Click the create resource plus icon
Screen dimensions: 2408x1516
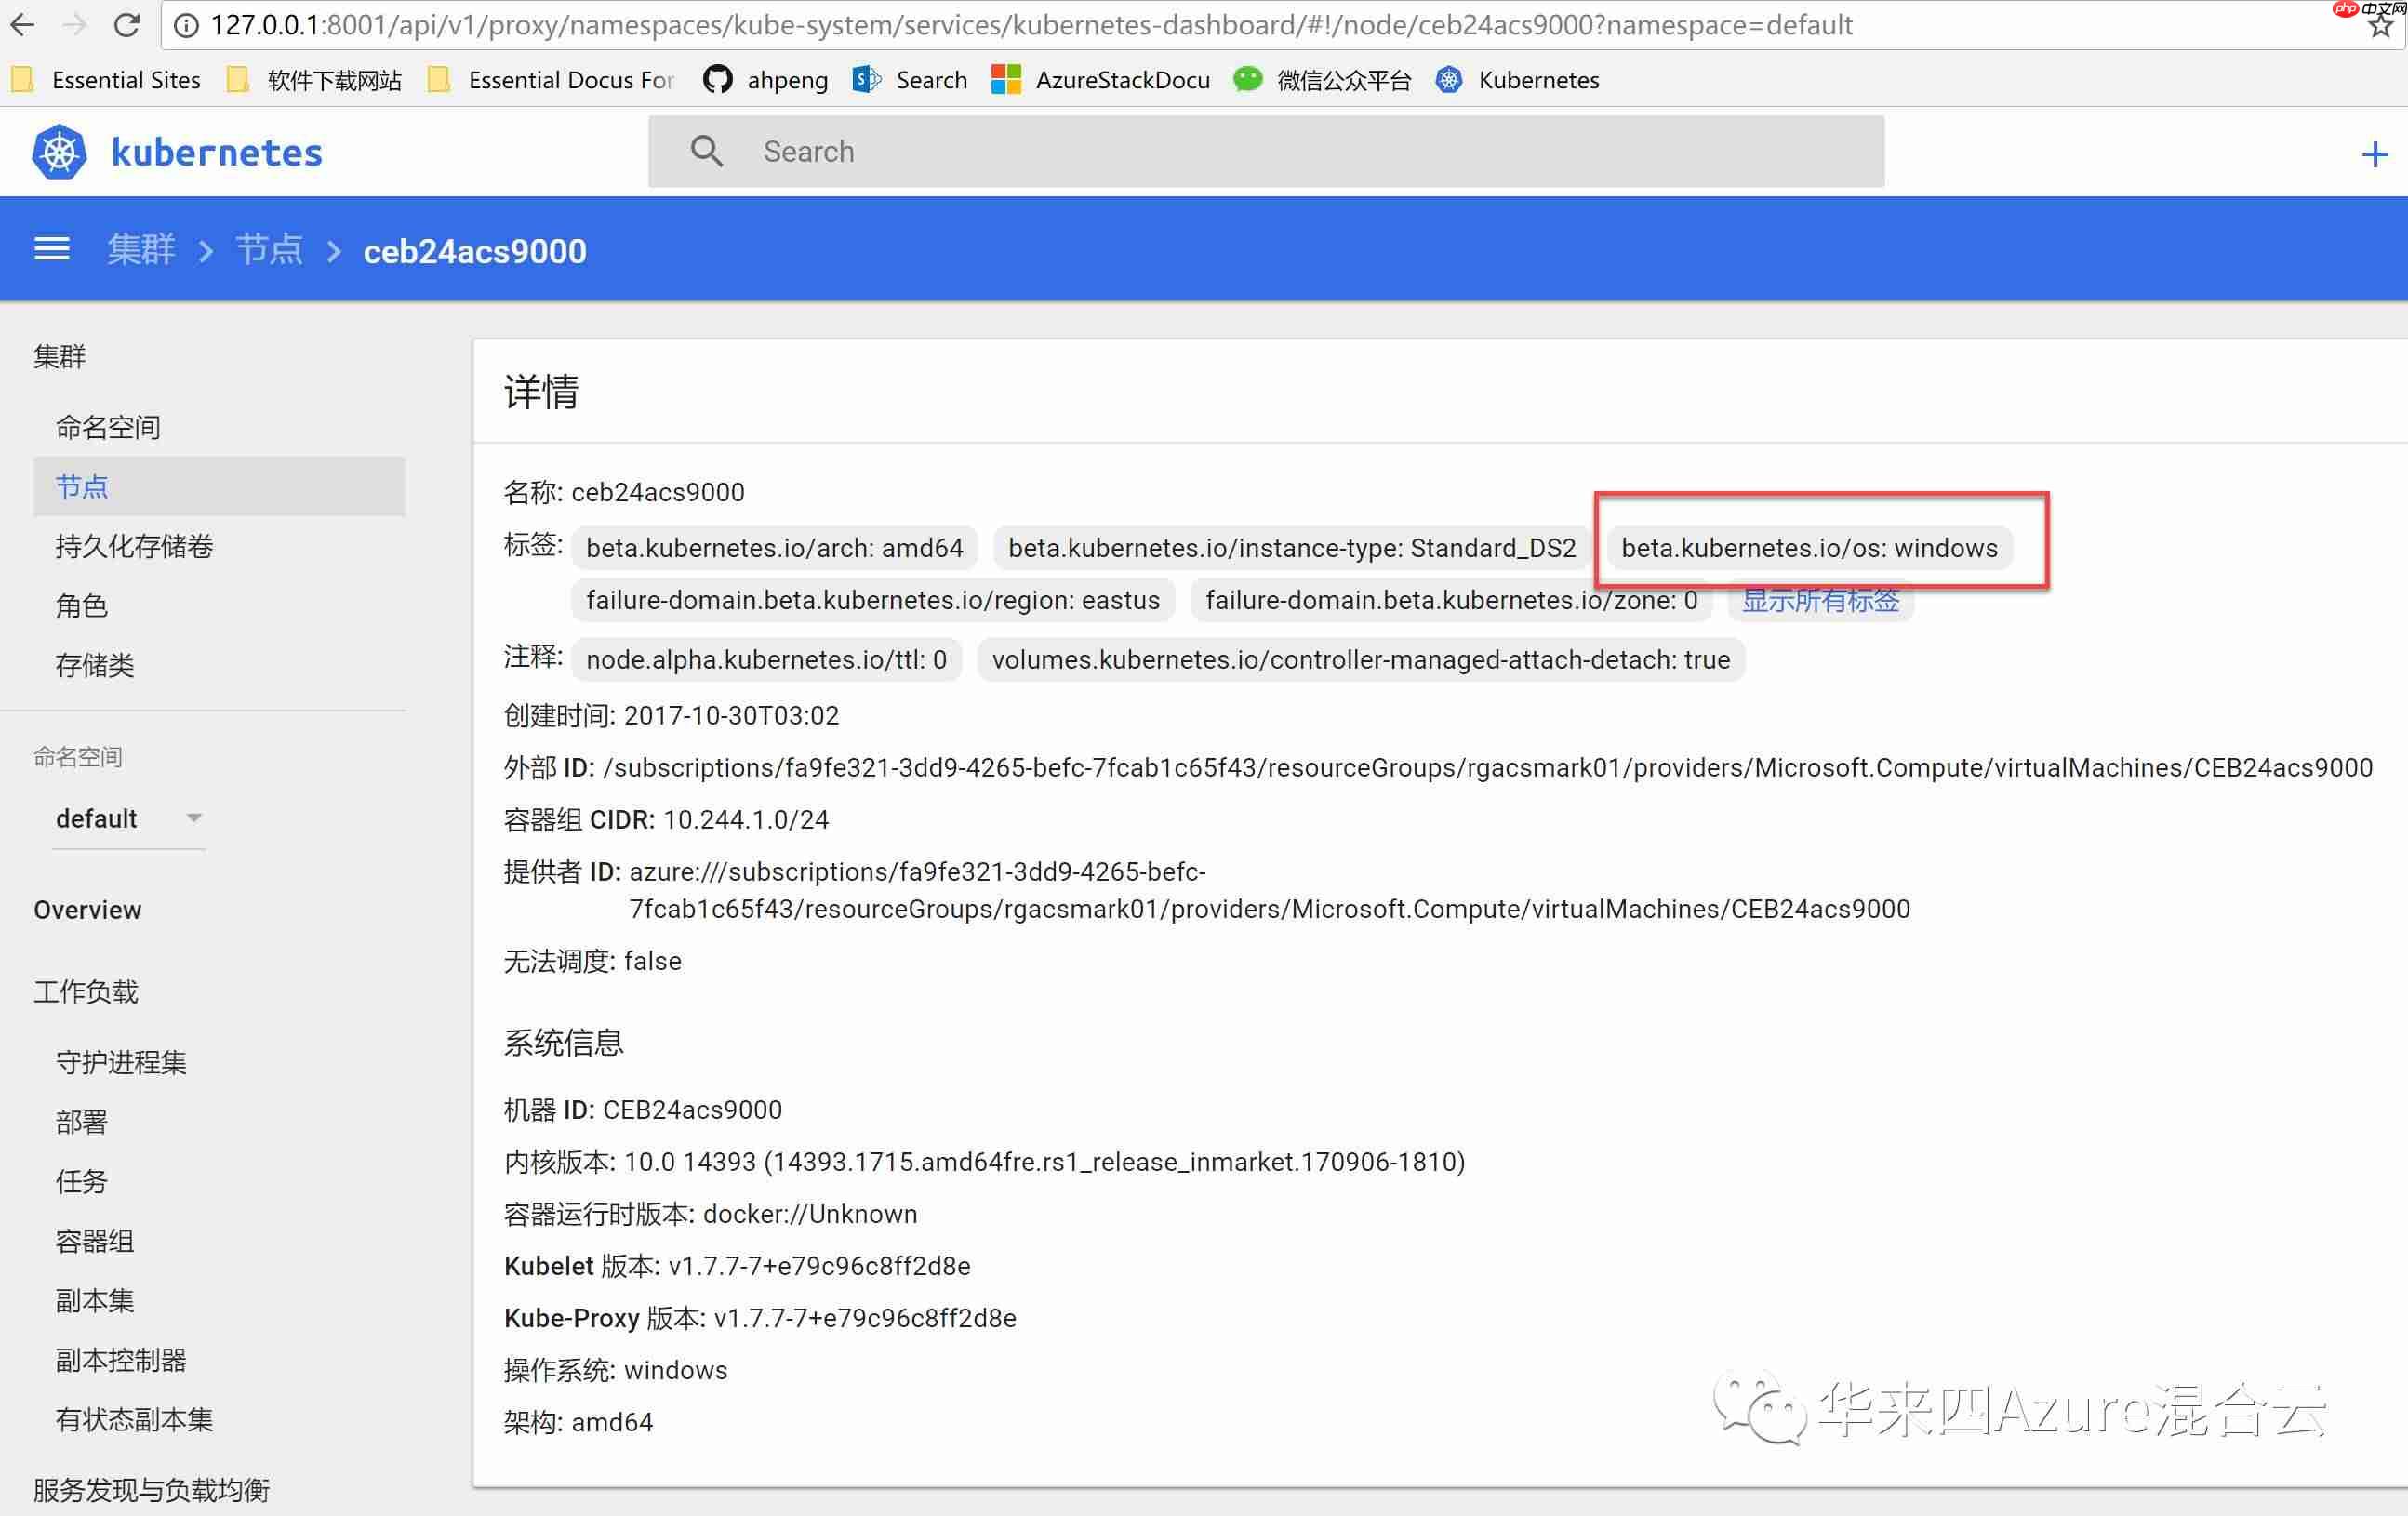(x=2374, y=152)
